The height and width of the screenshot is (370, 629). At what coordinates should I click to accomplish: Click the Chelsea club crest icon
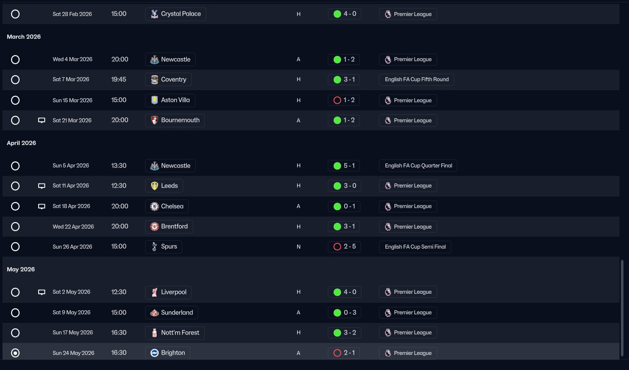155,206
